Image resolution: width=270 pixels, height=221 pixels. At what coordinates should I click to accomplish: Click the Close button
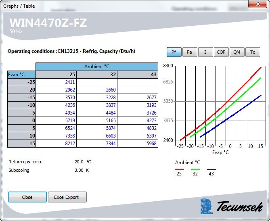pos(27,197)
